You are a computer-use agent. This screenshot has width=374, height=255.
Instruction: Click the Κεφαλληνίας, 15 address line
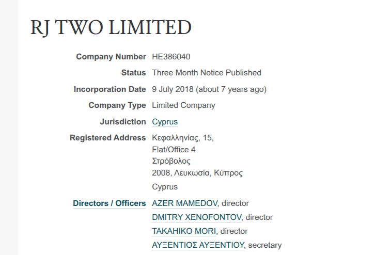tap(182, 138)
